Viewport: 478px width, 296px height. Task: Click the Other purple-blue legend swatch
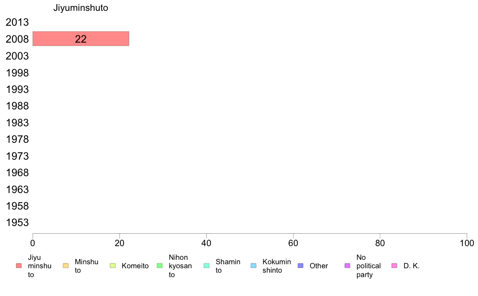tap(300, 266)
